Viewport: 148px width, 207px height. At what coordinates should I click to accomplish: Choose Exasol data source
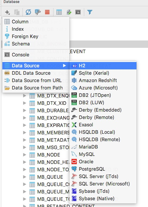(x=103, y=125)
